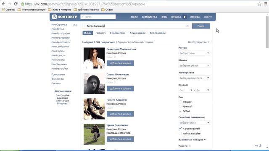Click the ВКонтакте logo
The height and width of the screenshot is (151, 269).
(x=65, y=17)
